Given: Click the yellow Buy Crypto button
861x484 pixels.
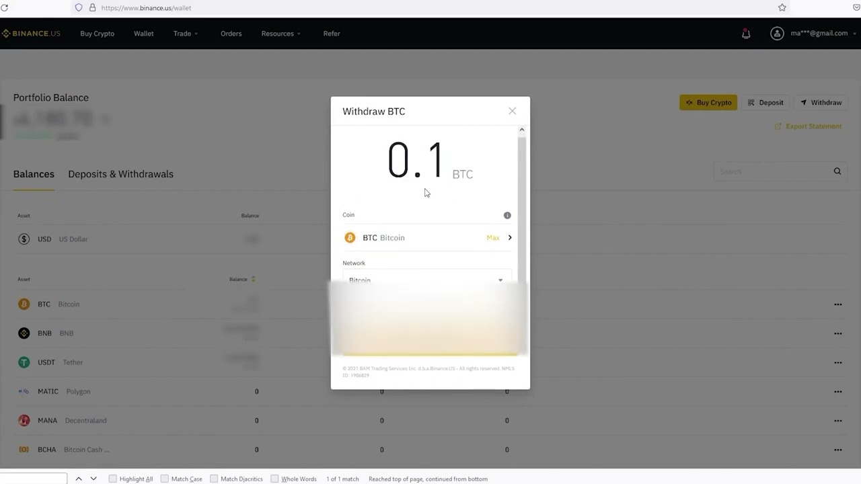Looking at the screenshot, I should 708,103.
